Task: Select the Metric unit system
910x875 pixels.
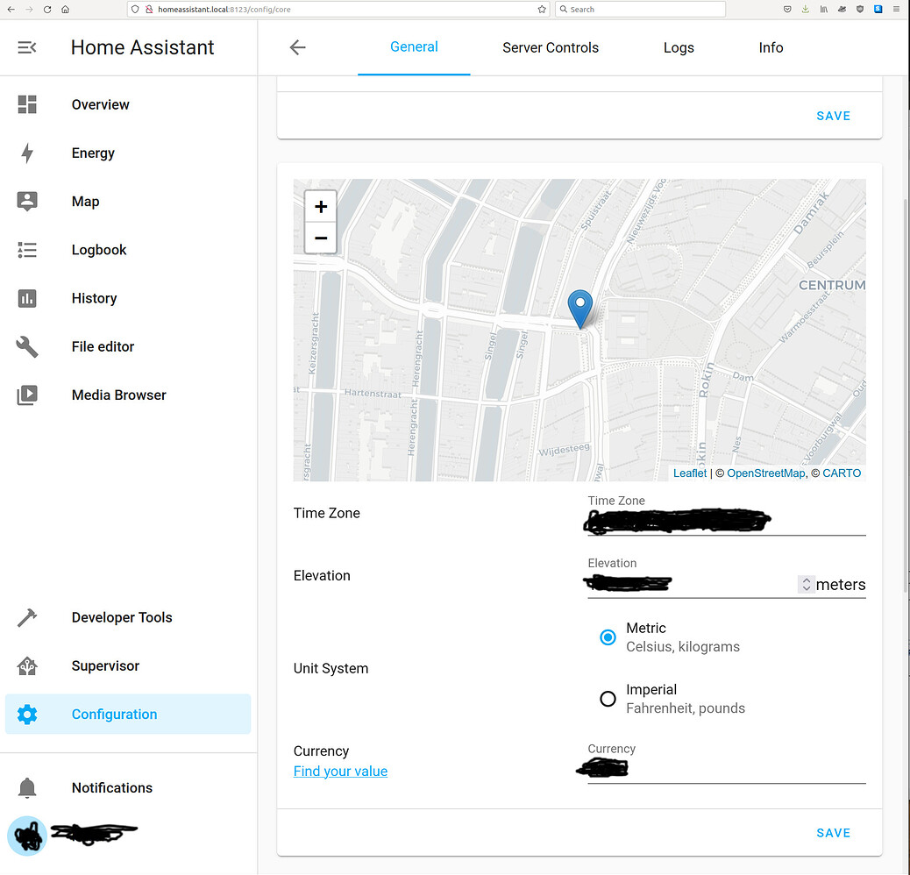Action: (x=608, y=637)
